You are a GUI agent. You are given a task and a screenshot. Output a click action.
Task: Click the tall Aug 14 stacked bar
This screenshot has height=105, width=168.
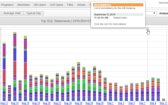tap(15, 67)
